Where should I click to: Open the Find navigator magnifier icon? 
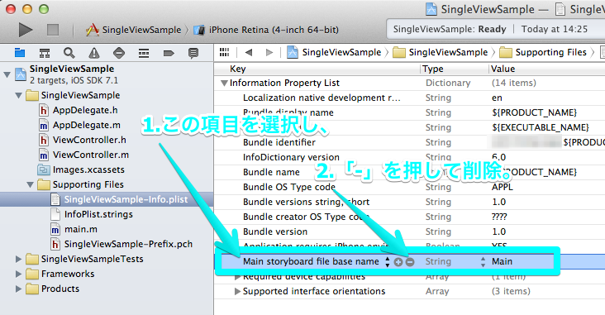(x=69, y=53)
